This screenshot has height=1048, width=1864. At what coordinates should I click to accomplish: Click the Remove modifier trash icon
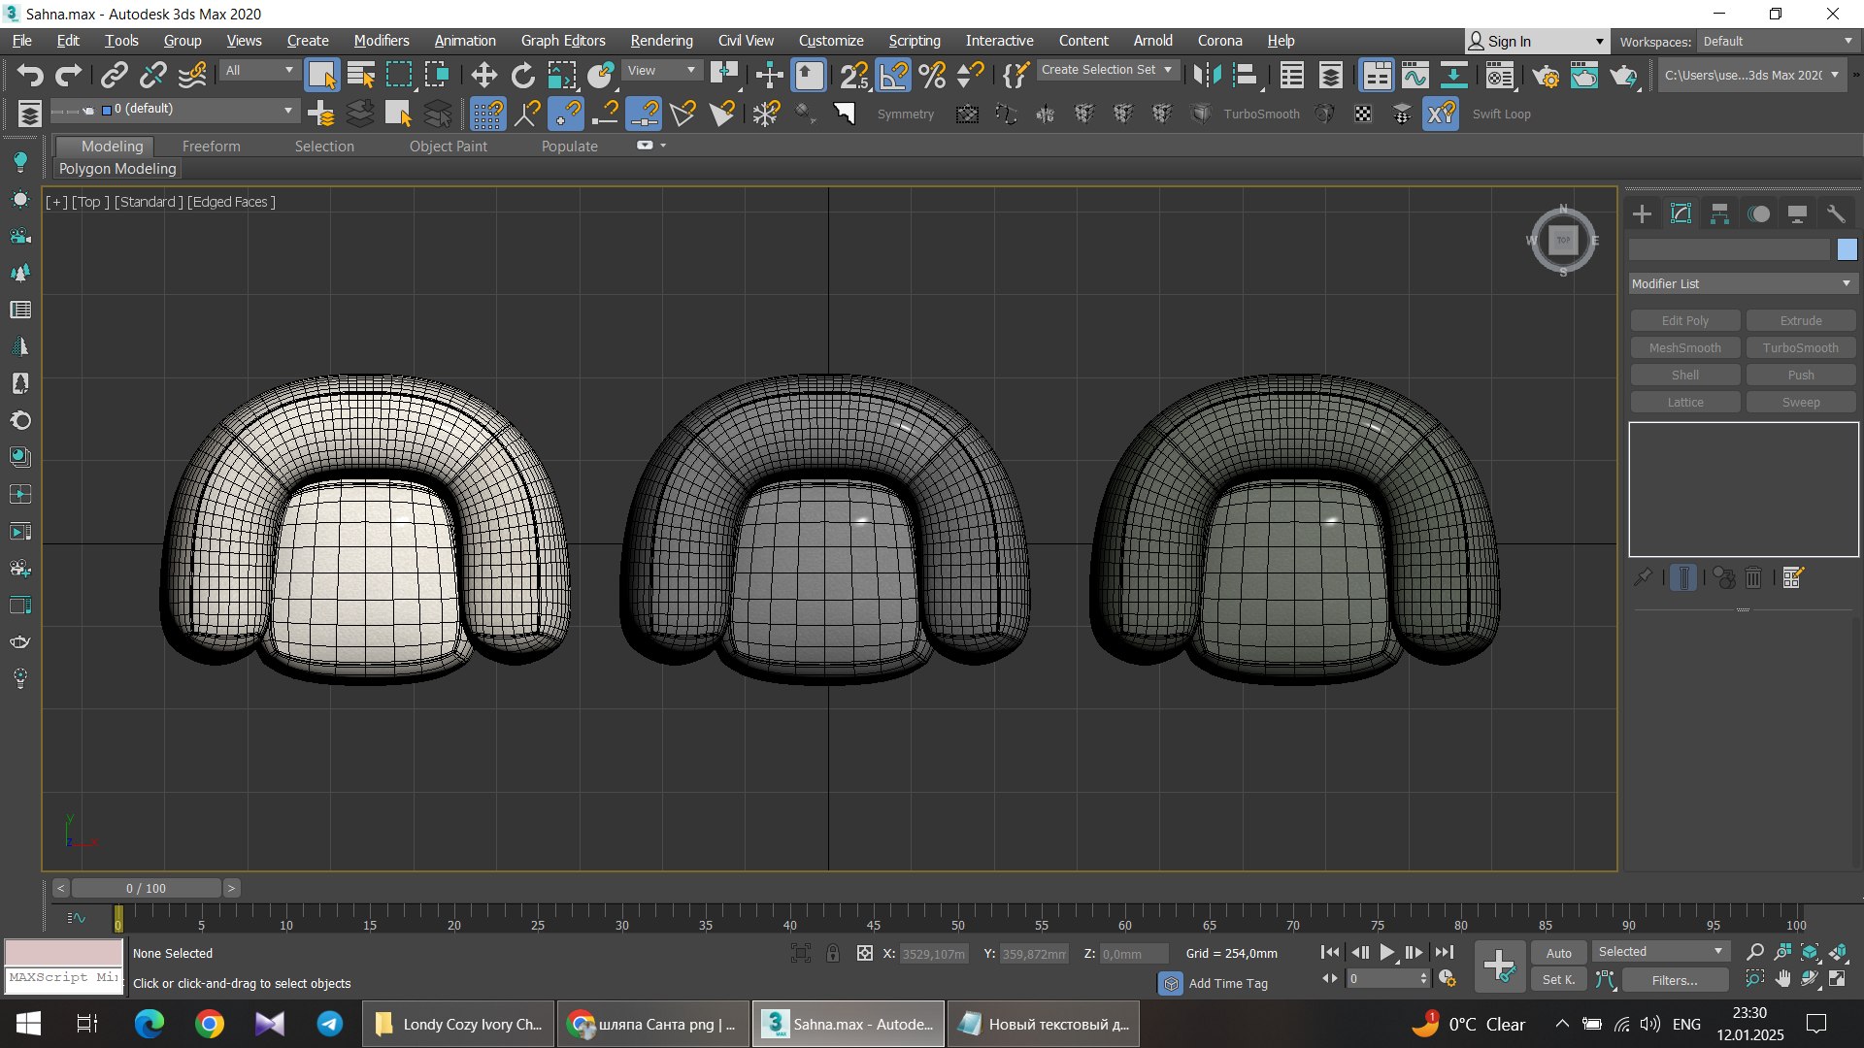(x=1753, y=578)
